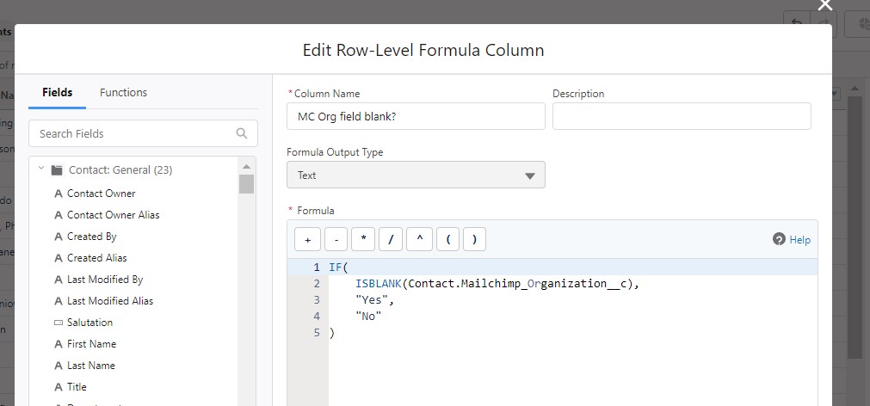Click text-type icon beside Last Modified Alias

tap(59, 302)
